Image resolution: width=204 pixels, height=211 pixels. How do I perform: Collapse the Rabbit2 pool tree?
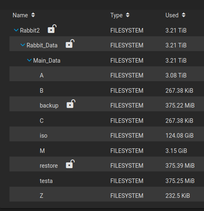(x=16, y=30)
